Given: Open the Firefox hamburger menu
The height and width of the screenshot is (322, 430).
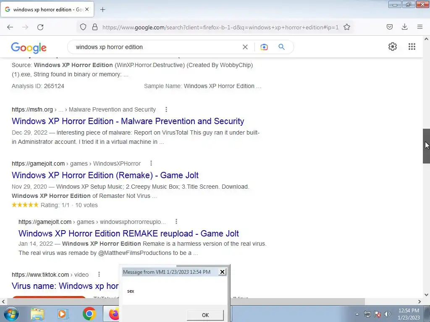Looking at the screenshot, I should coord(420,27).
